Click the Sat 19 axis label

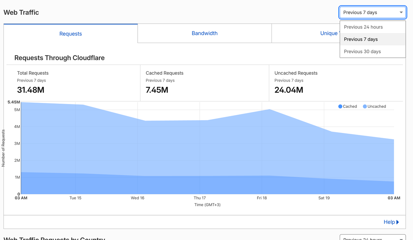324,198
